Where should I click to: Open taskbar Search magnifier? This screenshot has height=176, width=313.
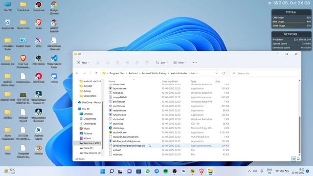[x=112, y=171]
